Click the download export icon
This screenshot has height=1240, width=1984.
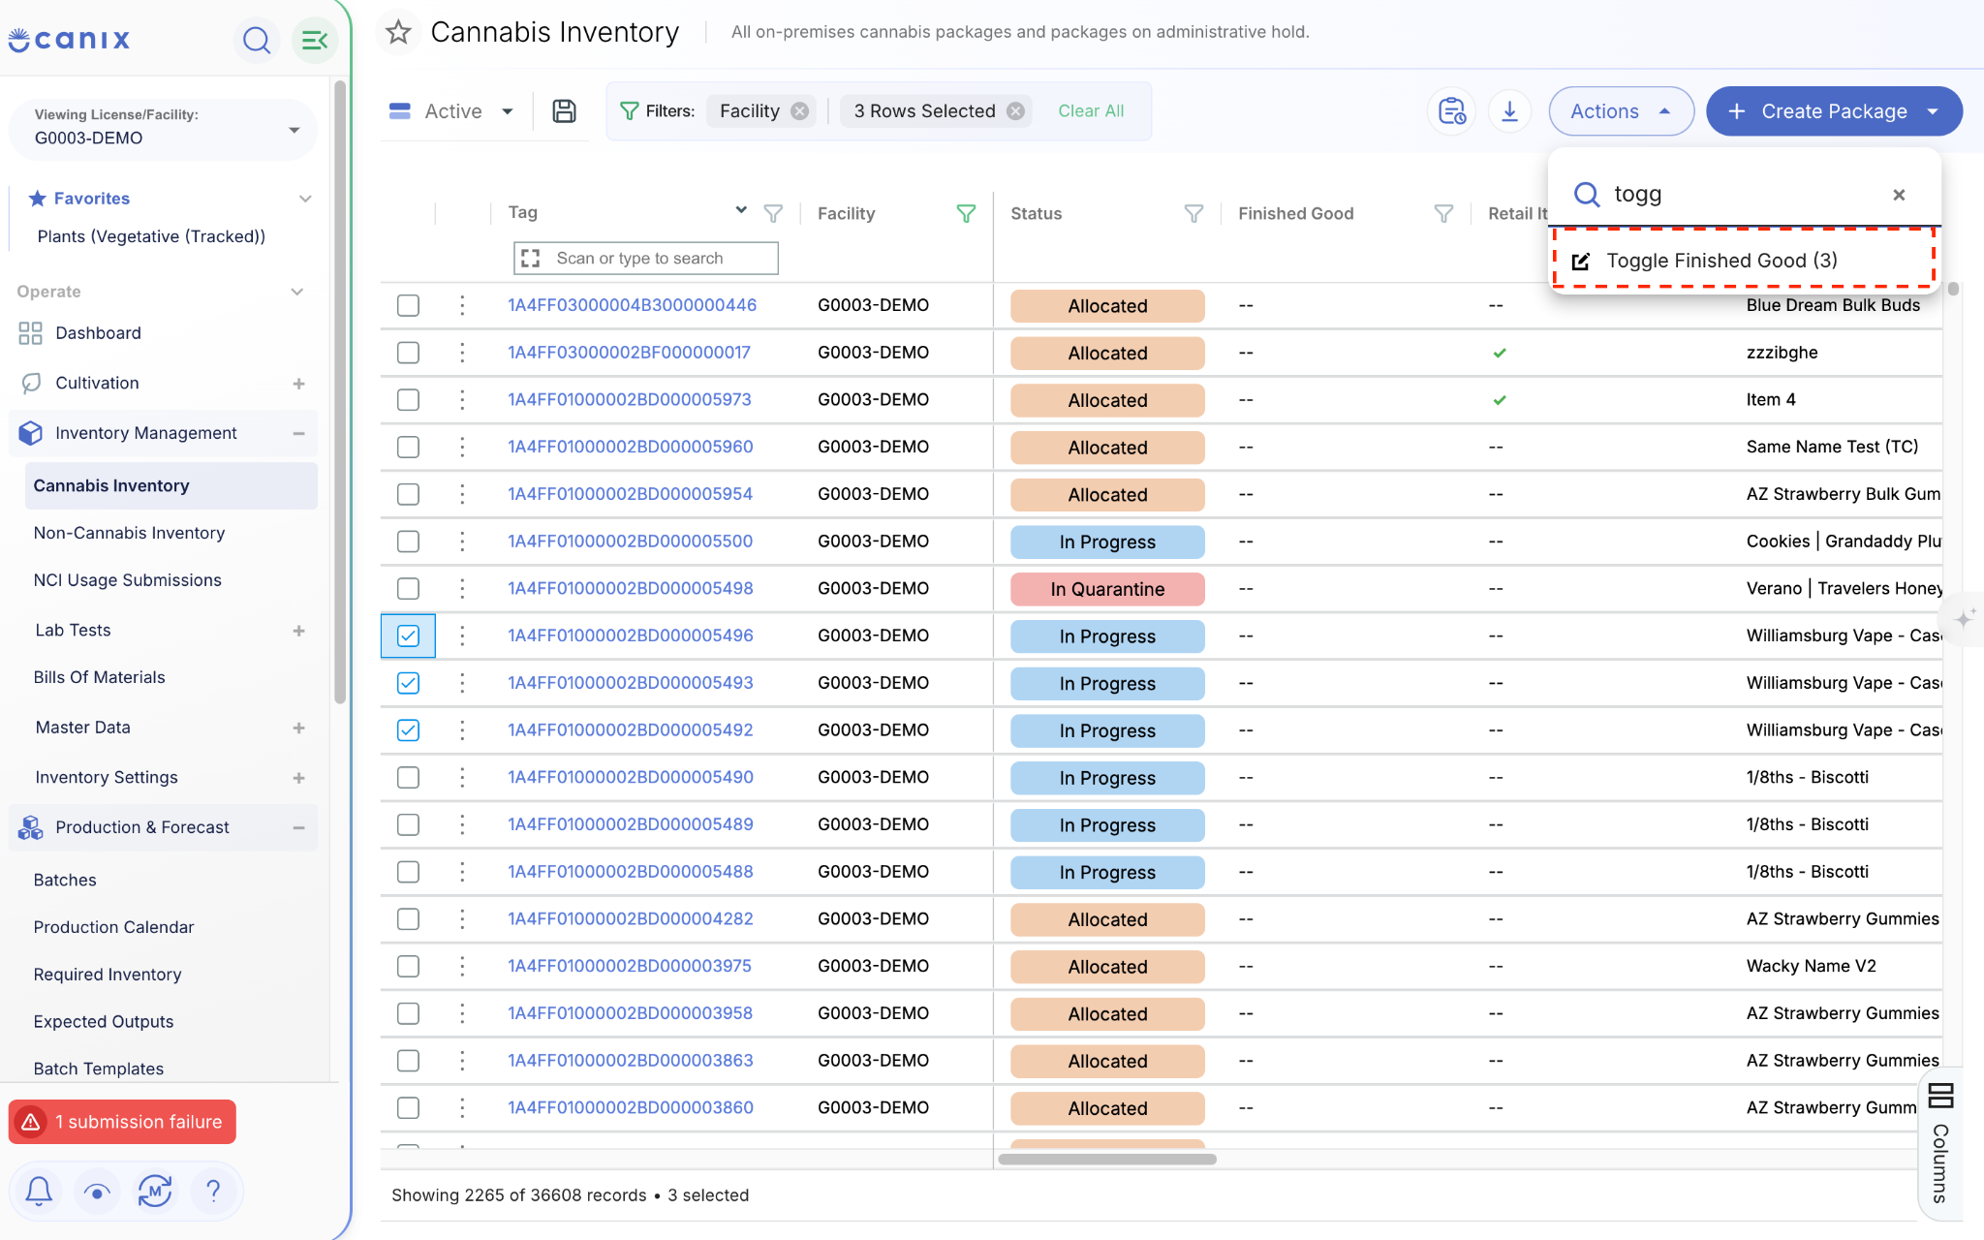coord(1509,111)
